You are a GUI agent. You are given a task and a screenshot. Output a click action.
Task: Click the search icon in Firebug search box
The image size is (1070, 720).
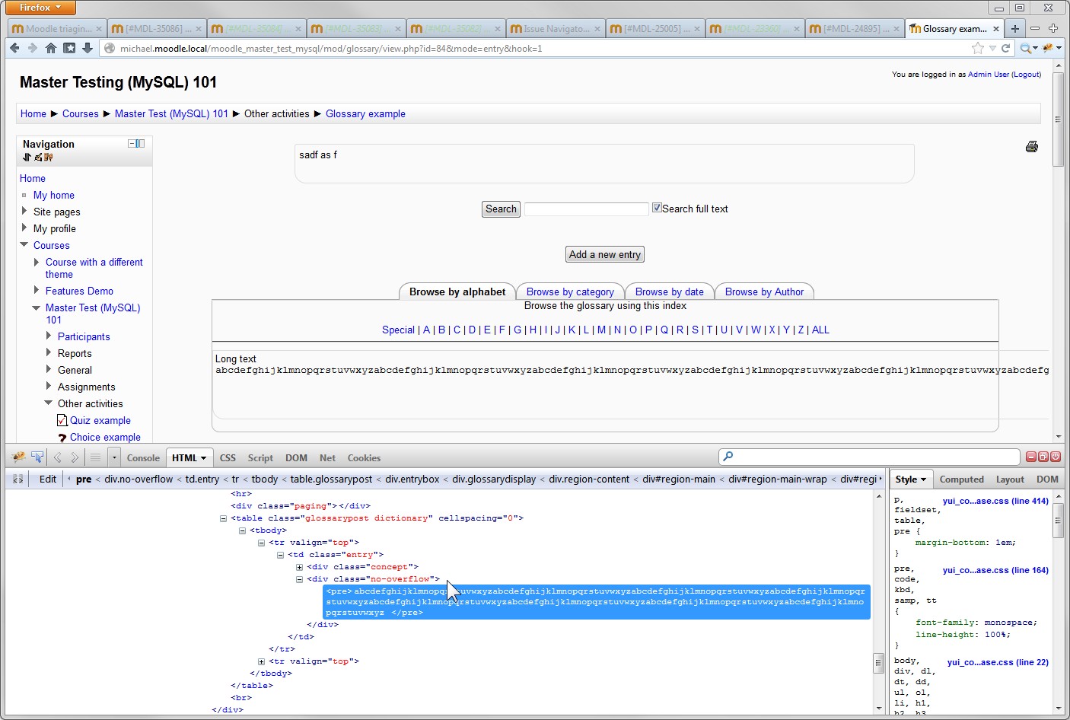tap(728, 457)
